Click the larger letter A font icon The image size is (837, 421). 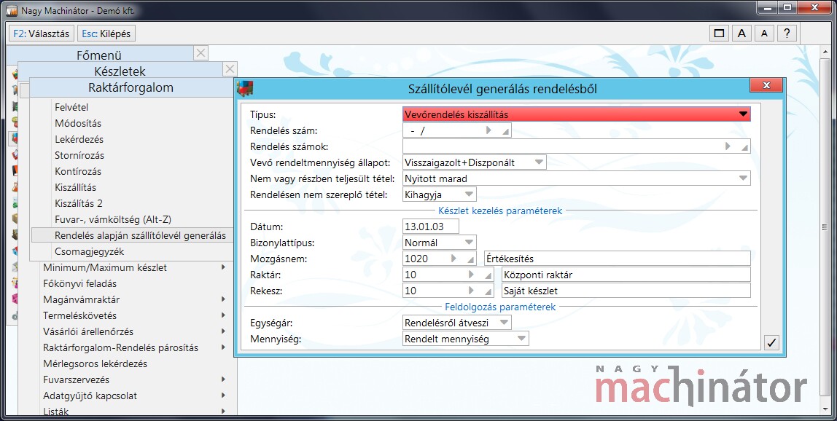tap(741, 33)
